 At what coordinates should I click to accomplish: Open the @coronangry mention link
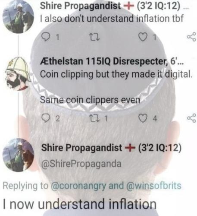78,185
